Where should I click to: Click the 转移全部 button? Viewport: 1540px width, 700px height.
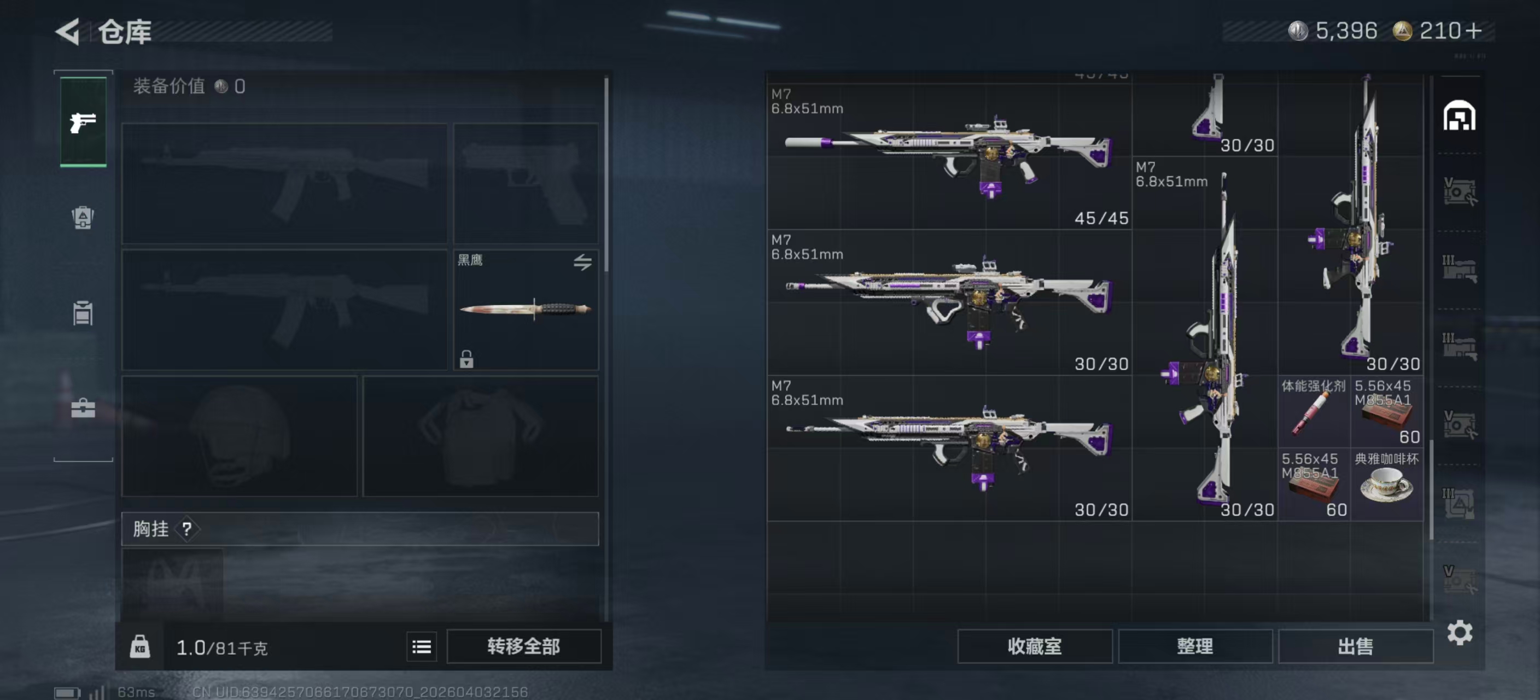(x=524, y=646)
